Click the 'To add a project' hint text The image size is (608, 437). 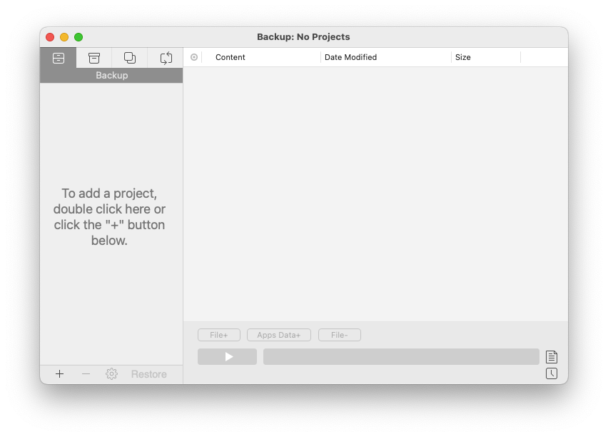pos(109,217)
